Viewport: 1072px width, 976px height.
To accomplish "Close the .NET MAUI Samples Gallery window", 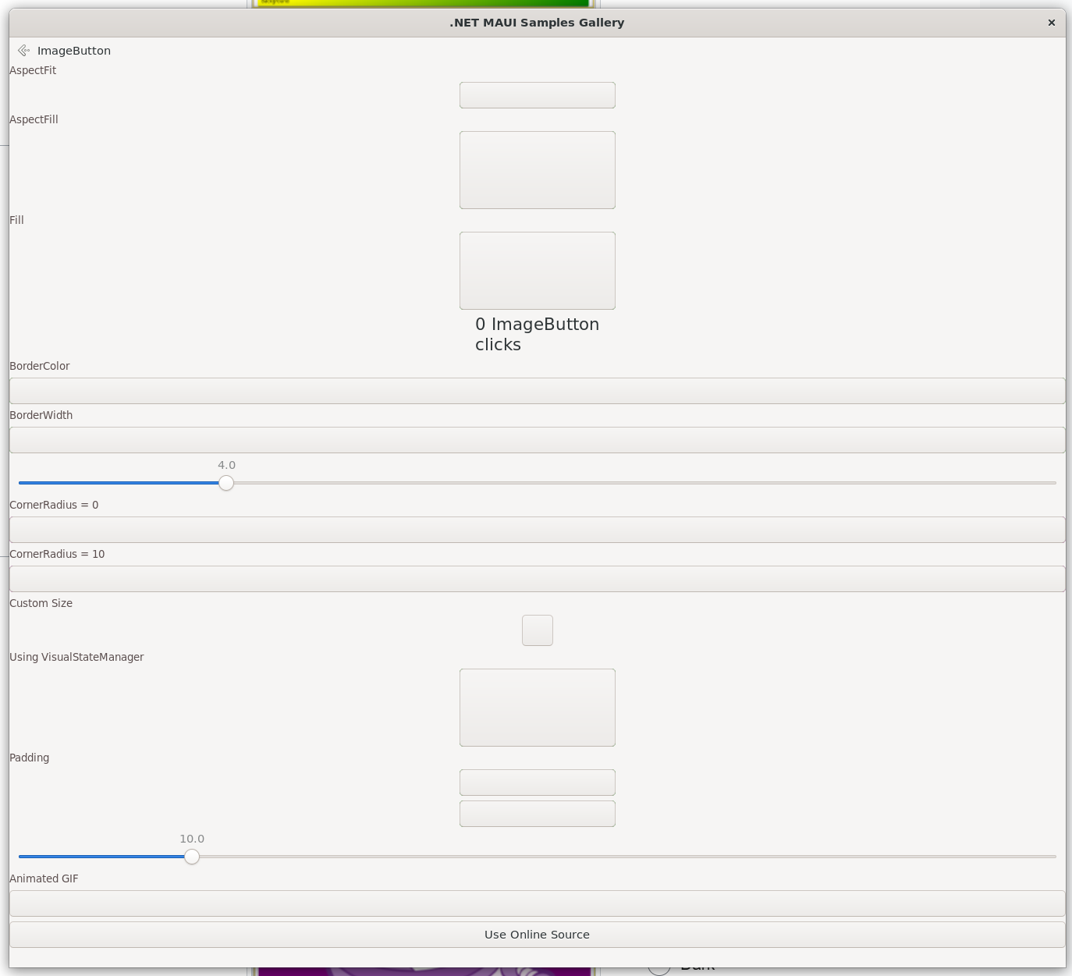I will point(1051,23).
